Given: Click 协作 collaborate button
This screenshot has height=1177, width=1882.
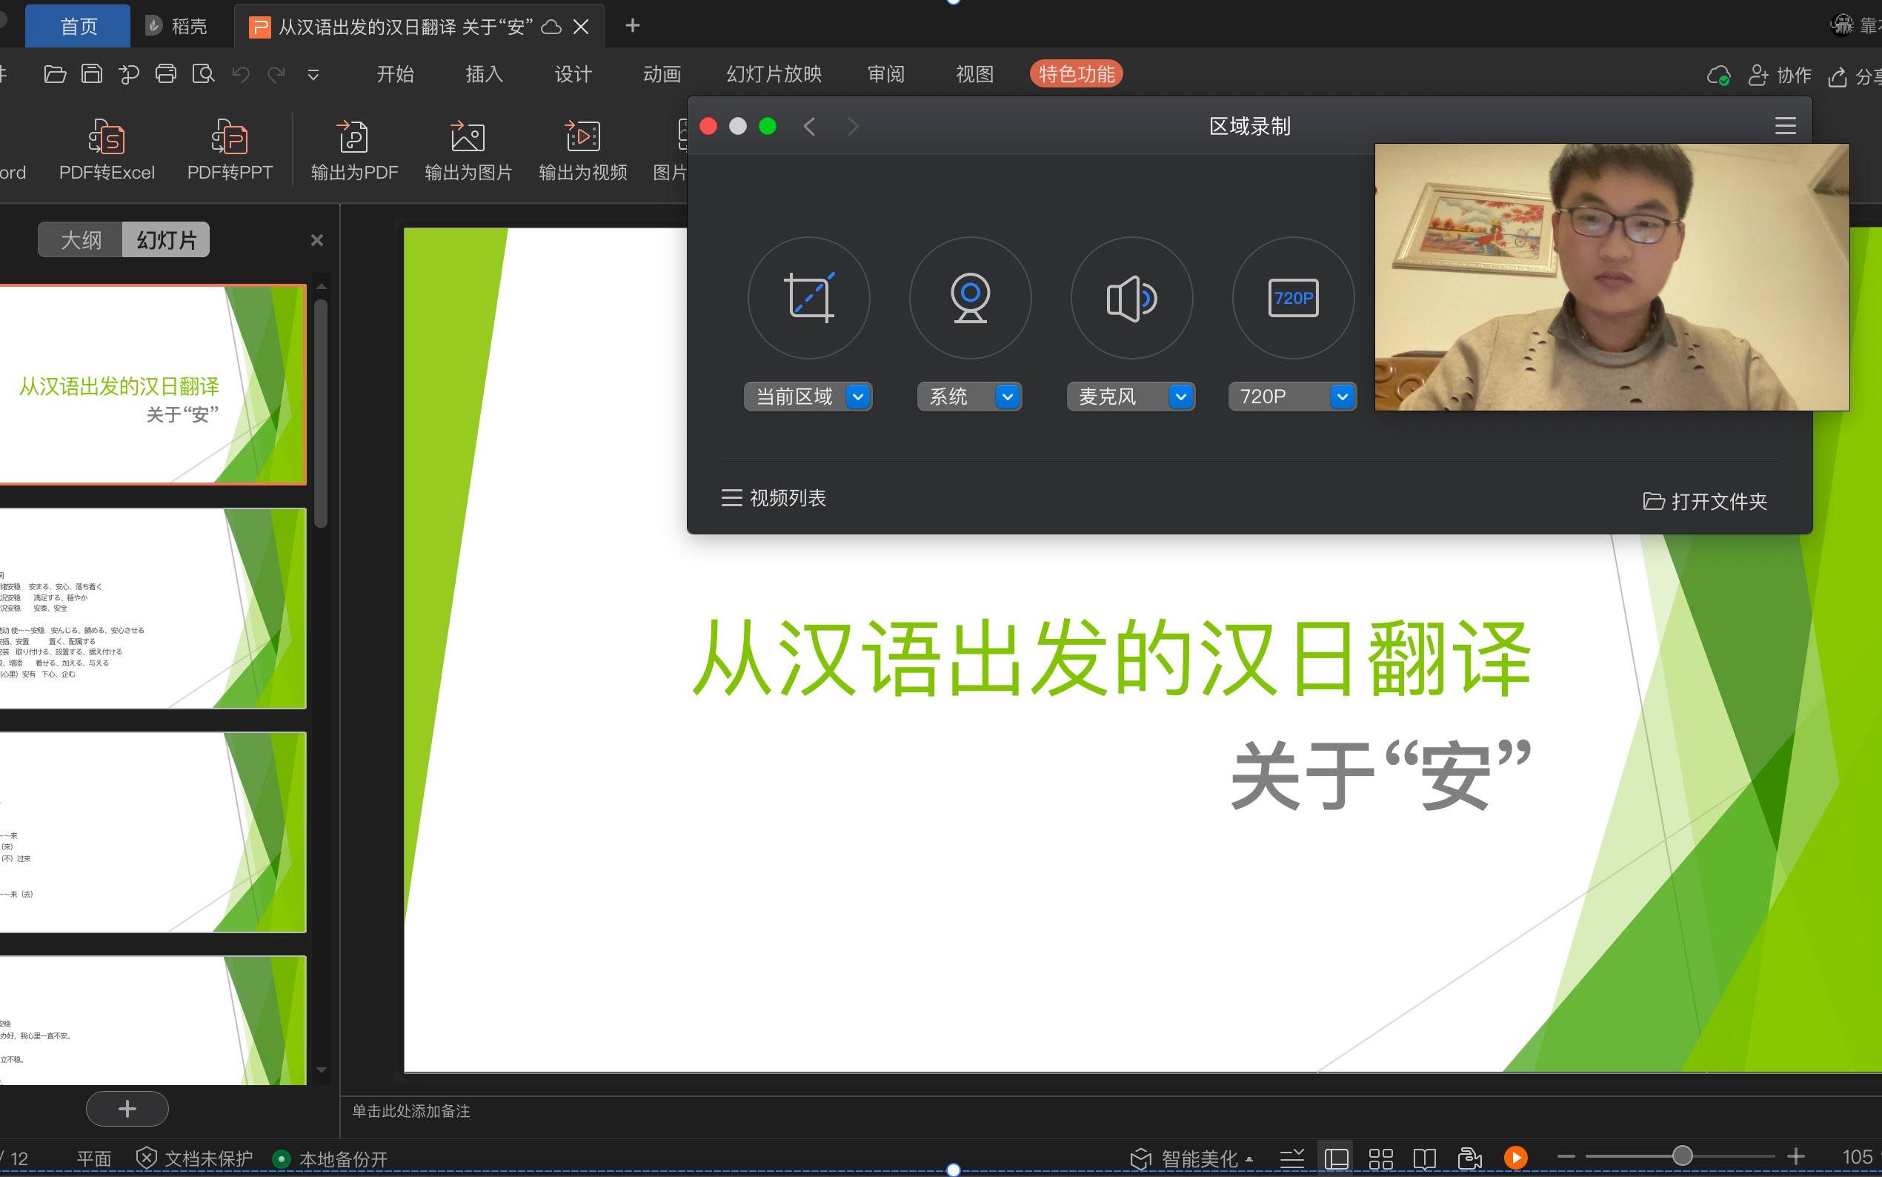Looking at the screenshot, I should click(x=1779, y=76).
